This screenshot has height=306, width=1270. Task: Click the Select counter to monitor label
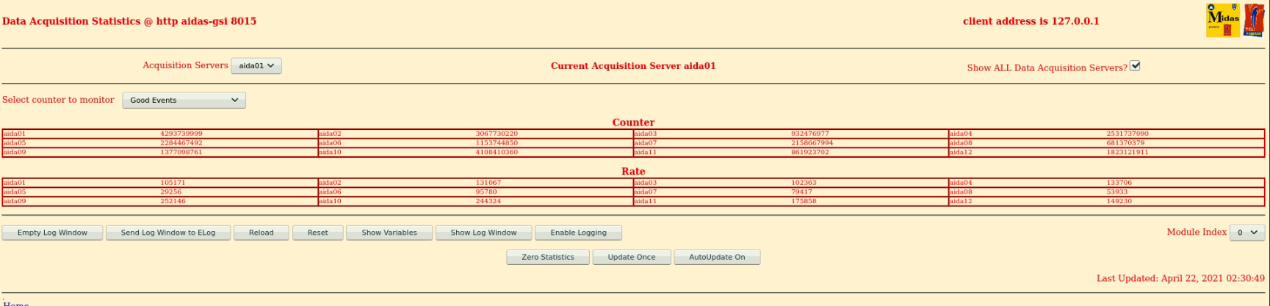58,100
